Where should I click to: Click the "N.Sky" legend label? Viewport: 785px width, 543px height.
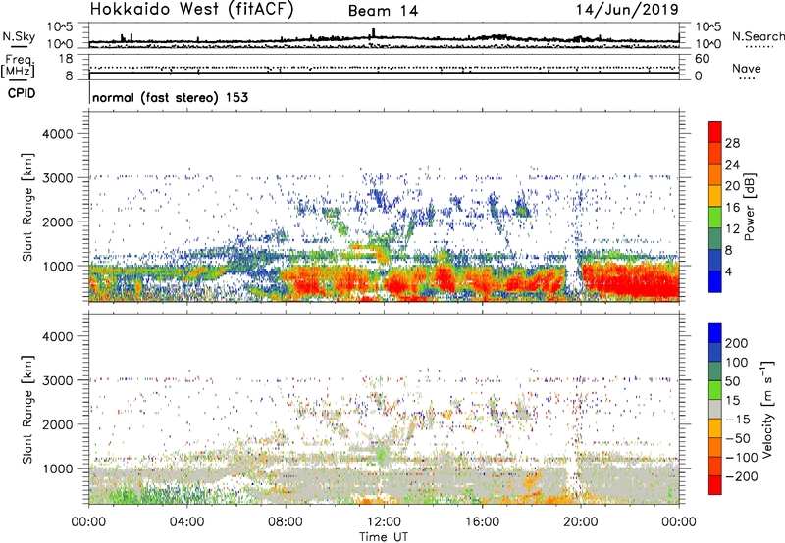[19, 36]
